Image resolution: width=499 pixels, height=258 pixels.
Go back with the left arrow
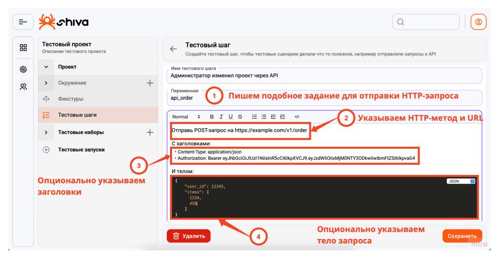(x=173, y=49)
